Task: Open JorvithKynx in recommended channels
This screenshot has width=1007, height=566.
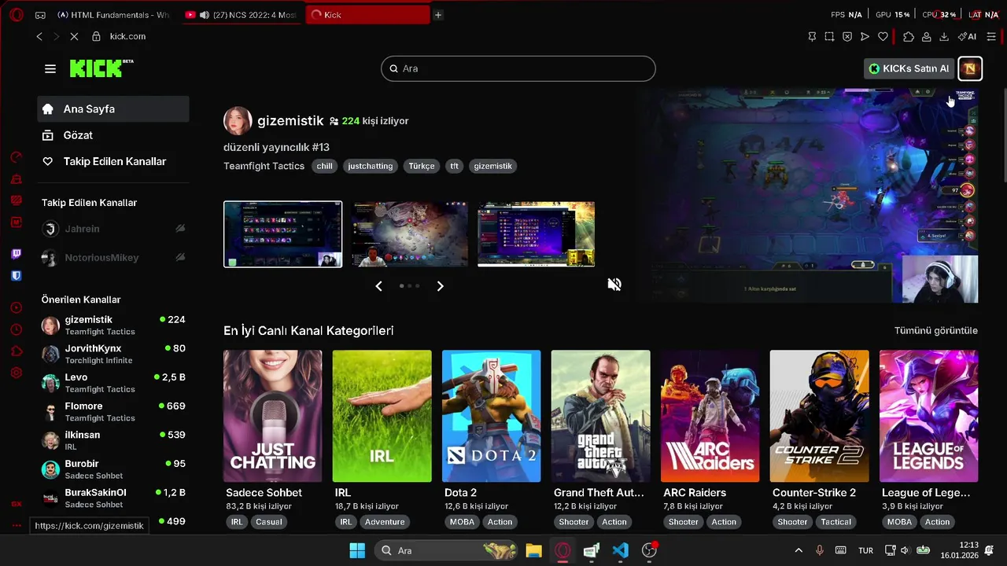Action: [x=113, y=354]
